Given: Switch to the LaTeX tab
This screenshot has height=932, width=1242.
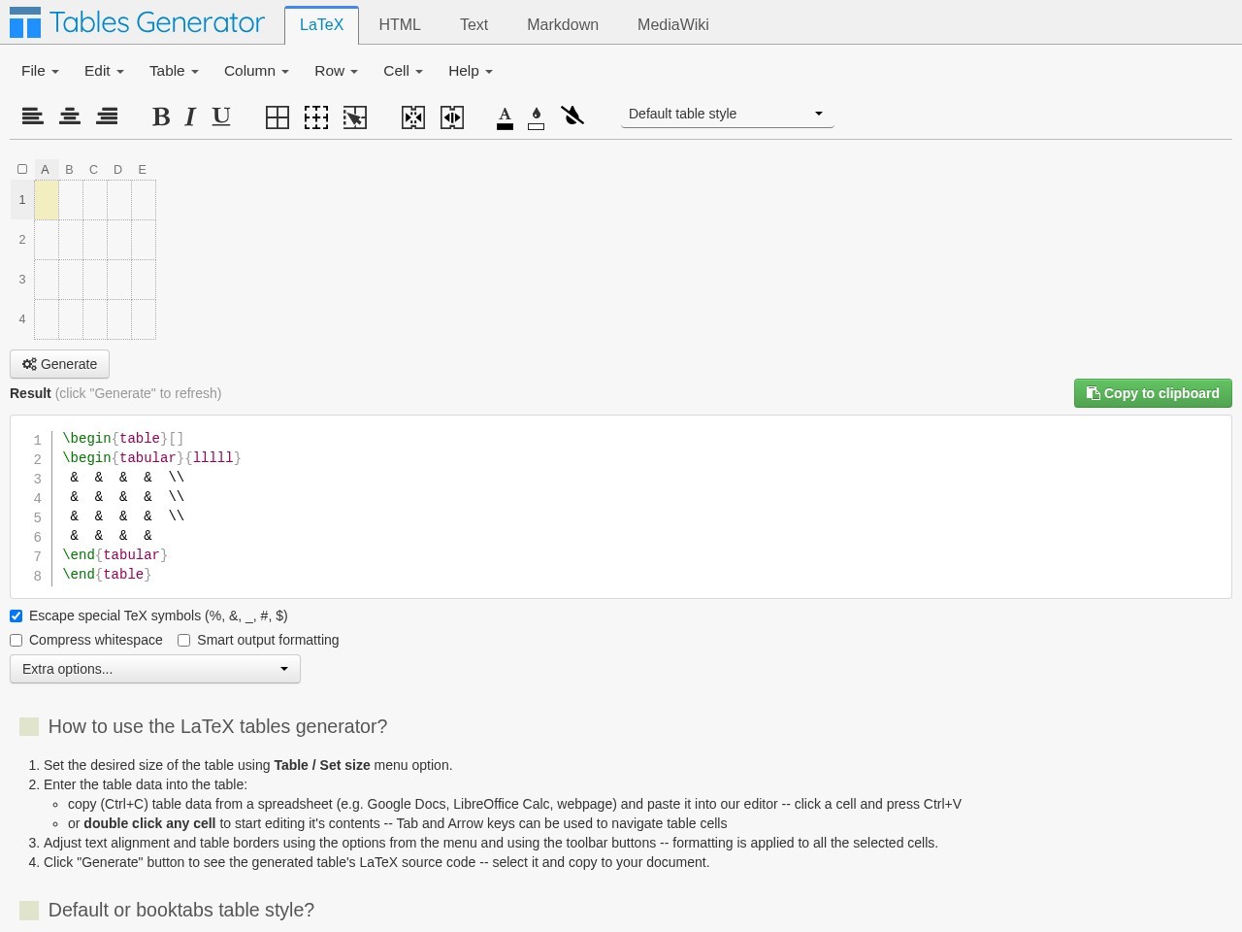Looking at the screenshot, I should tap(321, 25).
